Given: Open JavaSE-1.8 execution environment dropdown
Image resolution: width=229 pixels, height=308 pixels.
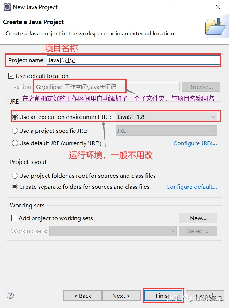Looking at the screenshot, I should 166,117.
